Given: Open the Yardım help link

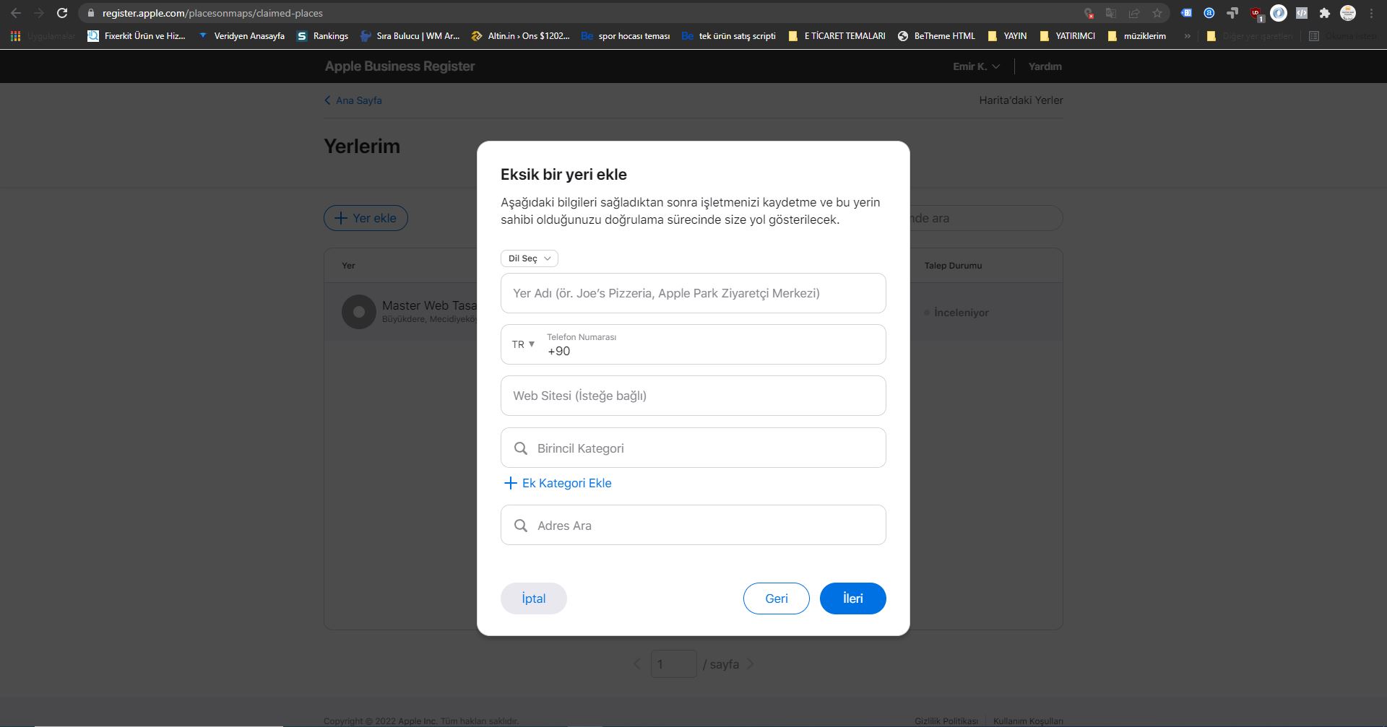Looking at the screenshot, I should (x=1045, y=66).
